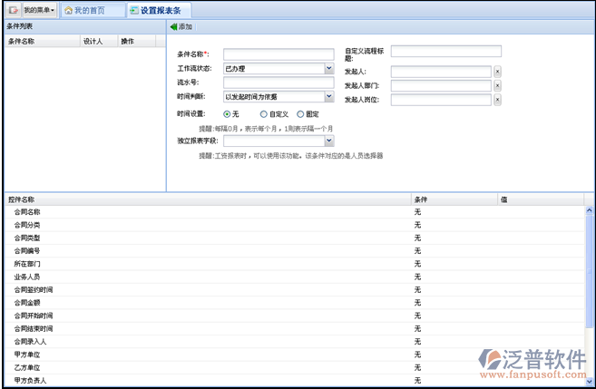Click the 条件 column header
The image size is (596, 389).
point(454,199)
